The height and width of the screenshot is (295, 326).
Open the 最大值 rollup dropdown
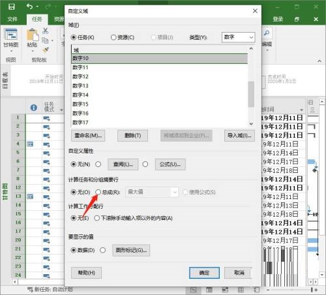coord(152,192)
